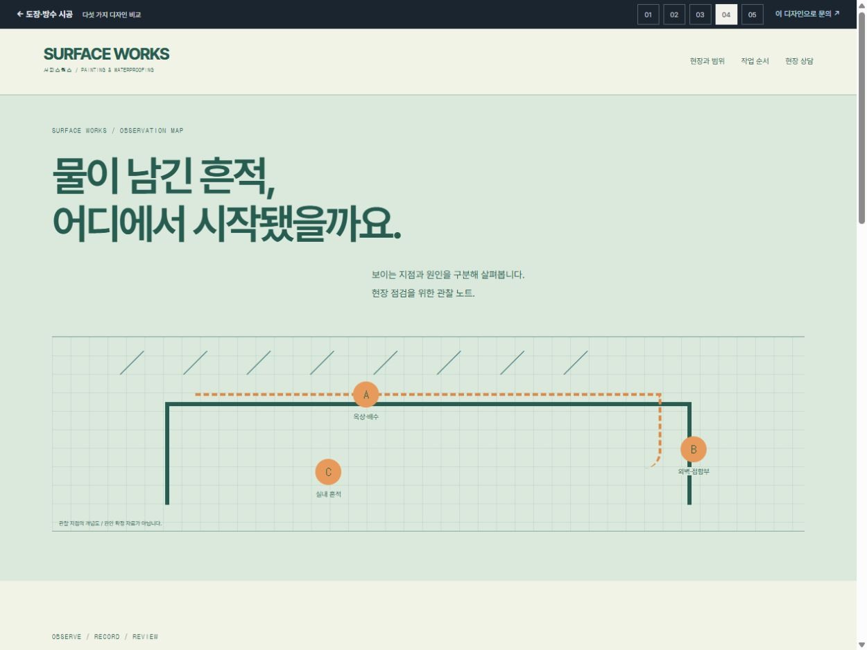Image resolution: width=867 pixels, height=650 pixels.
Task: Select active design tab 04
Action: pos(726,15)
